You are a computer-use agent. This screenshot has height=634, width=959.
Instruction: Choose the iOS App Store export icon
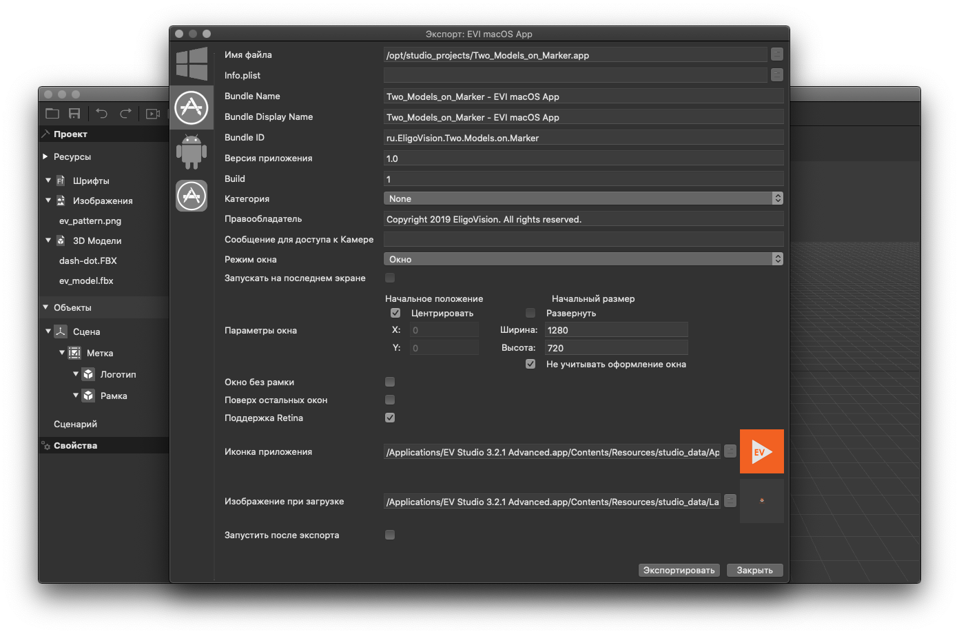(x=192, y=196)
